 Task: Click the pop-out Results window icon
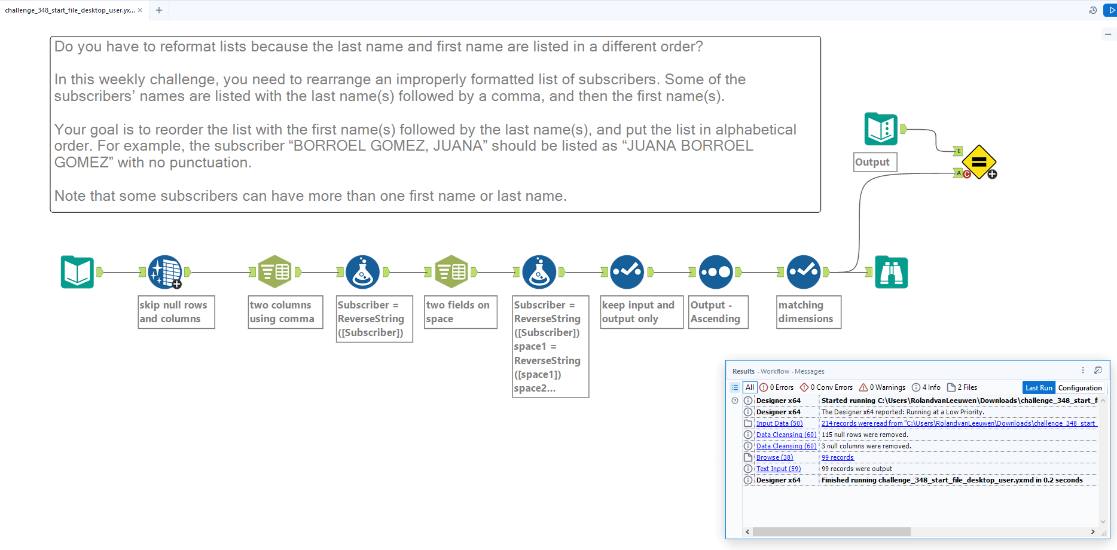coord(1098,370)
